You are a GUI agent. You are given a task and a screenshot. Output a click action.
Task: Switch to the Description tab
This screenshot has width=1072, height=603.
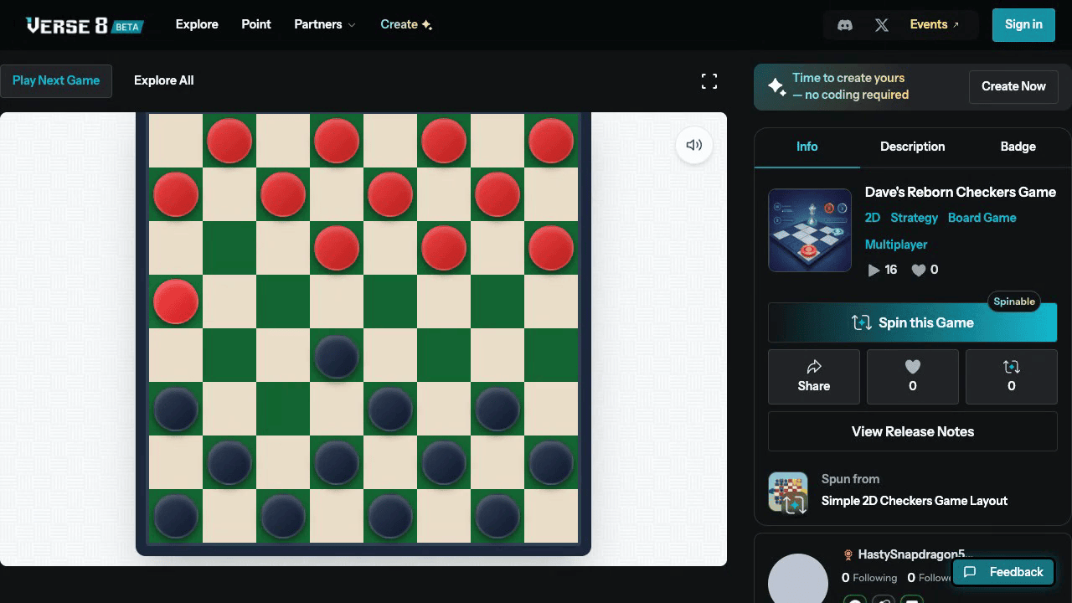coord(912,147)
